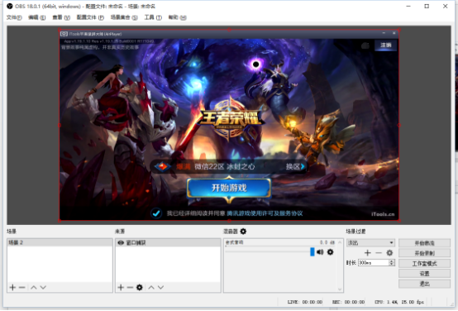Toggle visibility eye of 窗口捕获 source
The height and width of the screenshot is (311, 458).
pyautogui.click(x=121, y=242)
